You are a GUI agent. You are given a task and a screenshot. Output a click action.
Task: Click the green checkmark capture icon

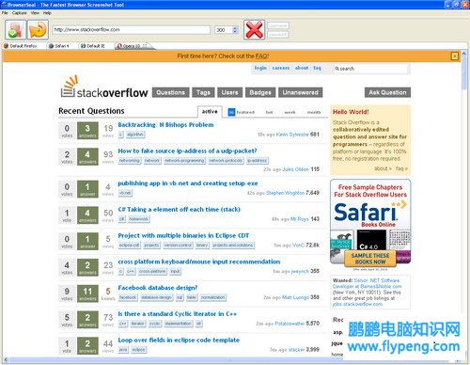[x=15, y=30]
